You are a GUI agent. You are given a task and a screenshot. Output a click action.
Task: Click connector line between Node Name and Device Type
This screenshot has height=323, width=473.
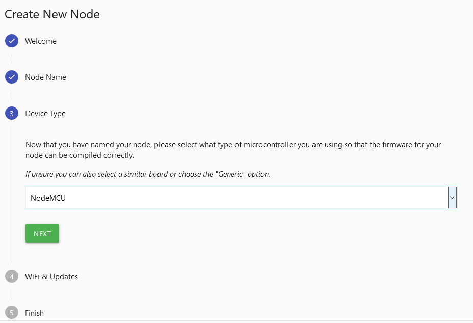point(12,95)
